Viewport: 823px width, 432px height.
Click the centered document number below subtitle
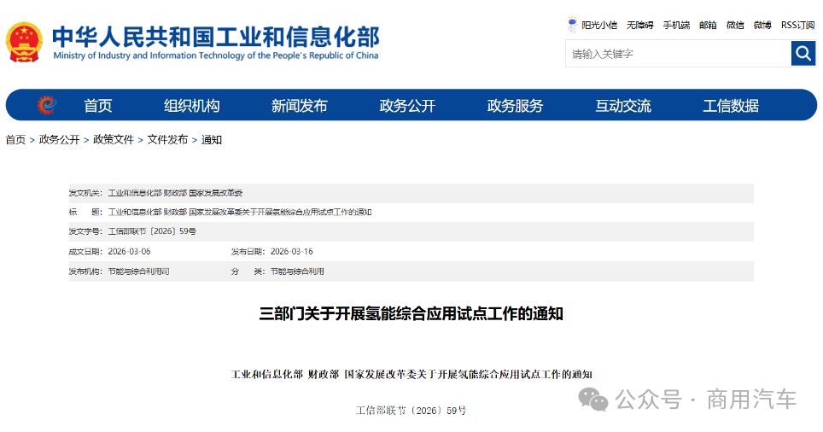coord(411,411)
